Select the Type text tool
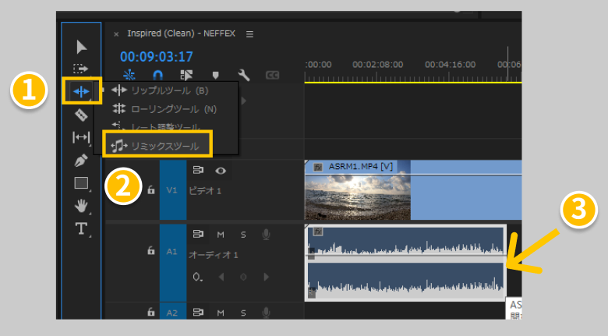Image resolution: width=608 pixels, height=336 pixels. pyautogui.click(x=81, y=228)
